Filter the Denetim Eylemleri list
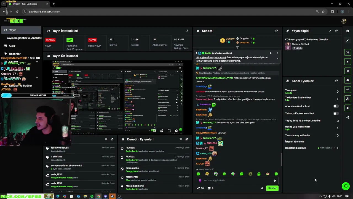The width and height of the screenshot is (353, 199). pyautogui.click(x=181, y=139)
